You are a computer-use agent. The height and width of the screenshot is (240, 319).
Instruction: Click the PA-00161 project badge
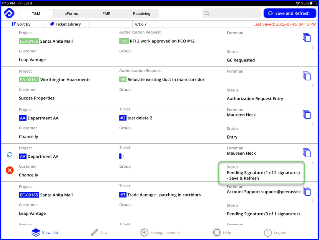(x=29, y=79)
